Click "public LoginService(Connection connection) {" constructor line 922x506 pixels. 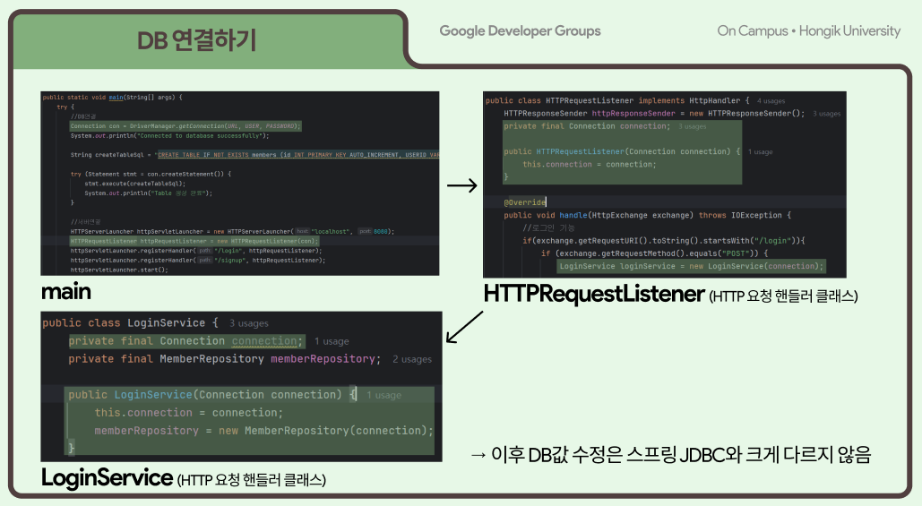click(212, 394)
